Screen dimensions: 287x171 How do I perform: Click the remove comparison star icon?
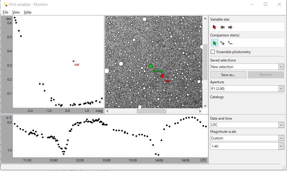pyautogui.click(x=230, y=43)
